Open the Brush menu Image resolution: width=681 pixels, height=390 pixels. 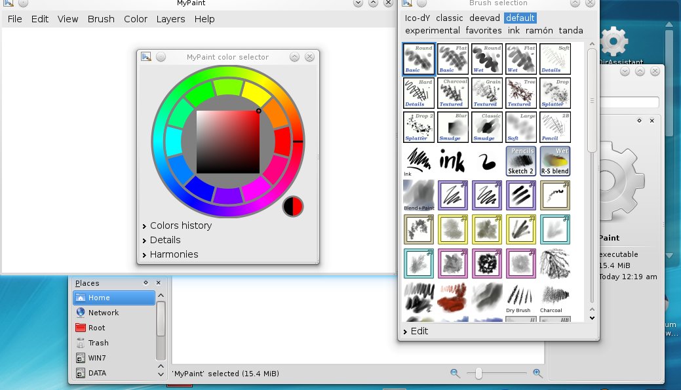[101, 19]
